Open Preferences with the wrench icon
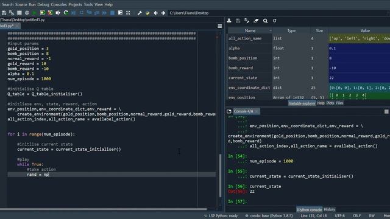This screenshot has width=390, height=219. (x=140, y=13)
